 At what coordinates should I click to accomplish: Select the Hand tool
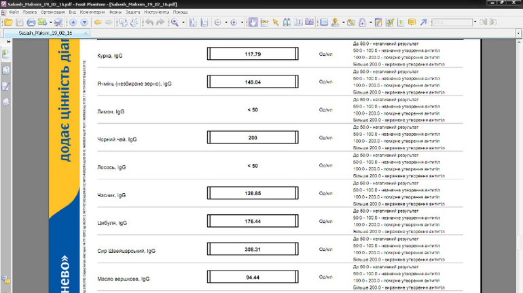click(x=253, y=22)
